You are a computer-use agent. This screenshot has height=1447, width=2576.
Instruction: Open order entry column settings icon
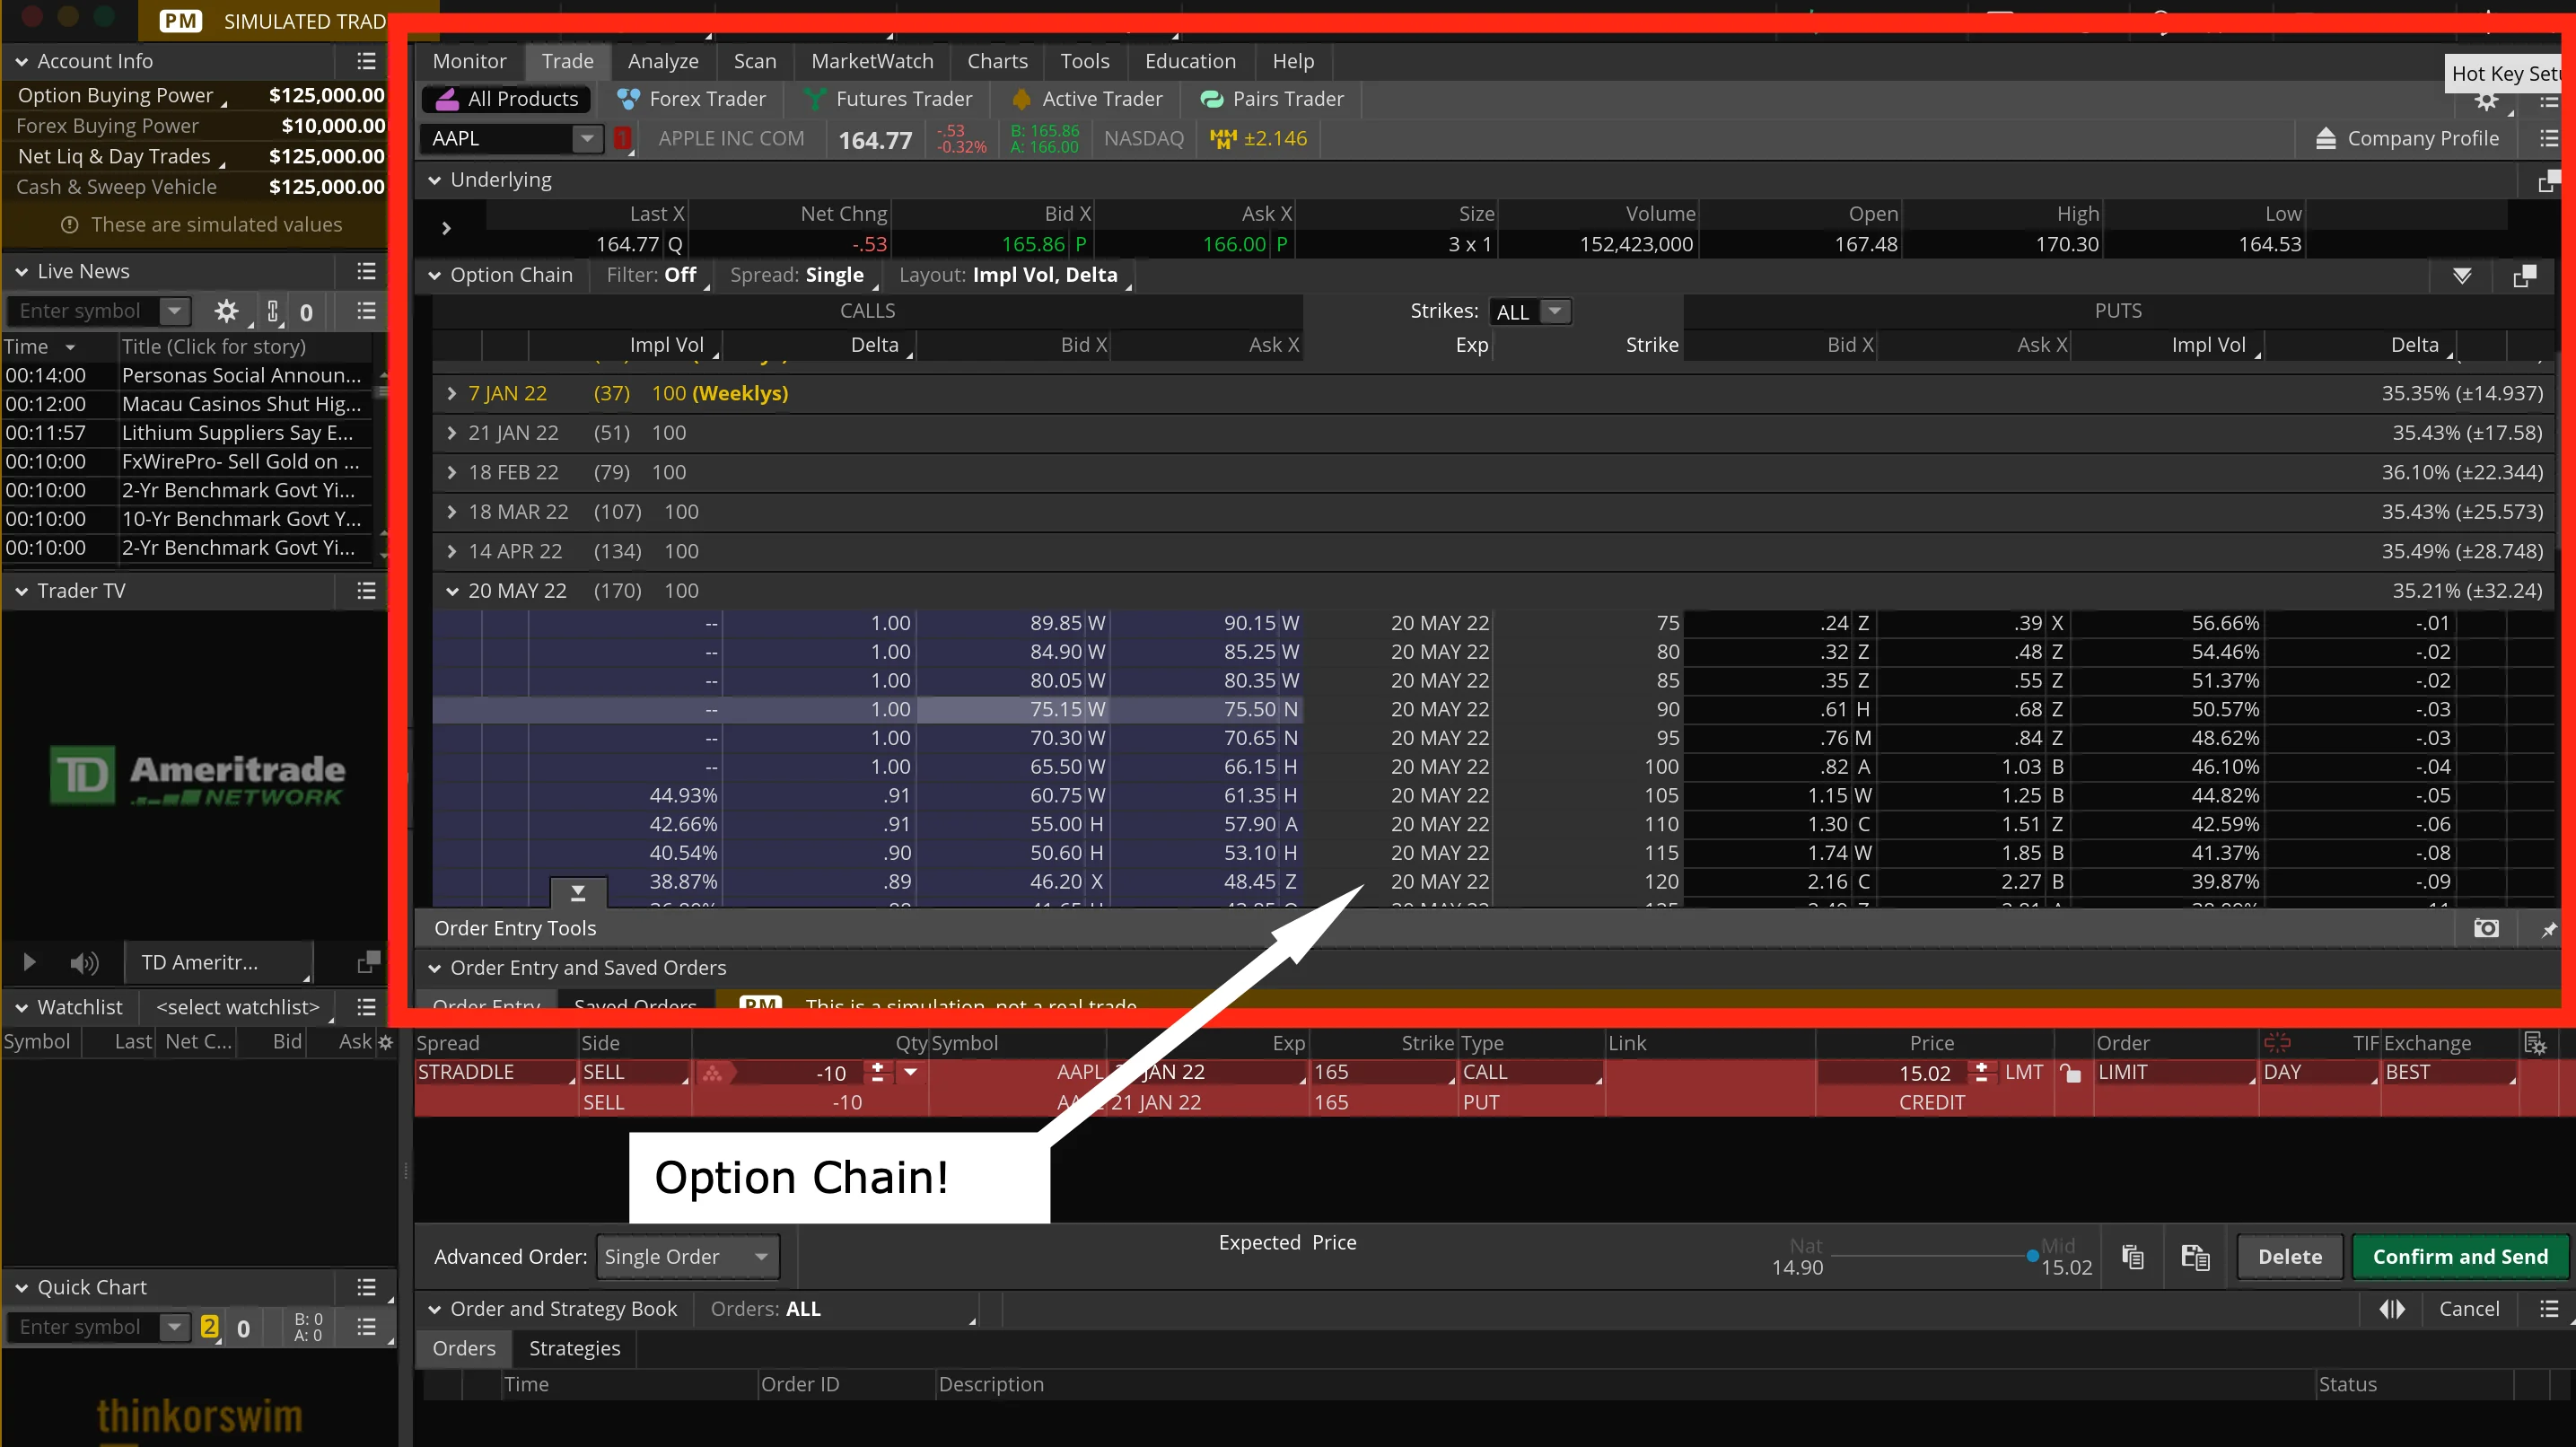(2534, 1043)
